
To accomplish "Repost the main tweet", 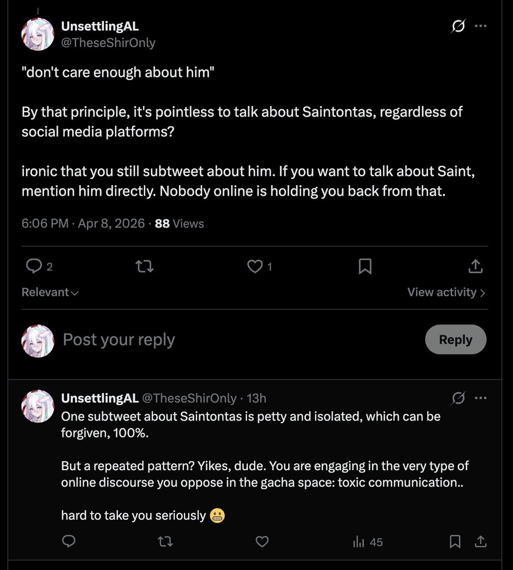I will pos(144,266).
